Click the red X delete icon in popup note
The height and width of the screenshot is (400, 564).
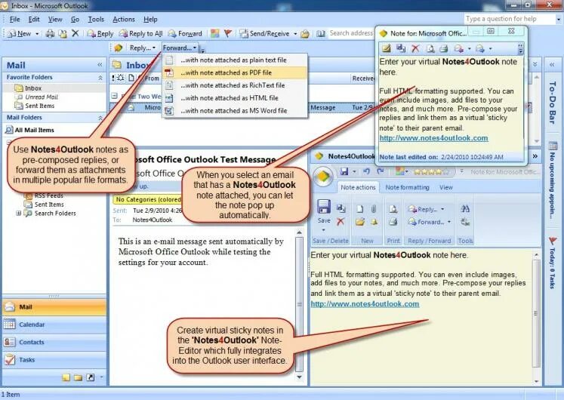415,48
